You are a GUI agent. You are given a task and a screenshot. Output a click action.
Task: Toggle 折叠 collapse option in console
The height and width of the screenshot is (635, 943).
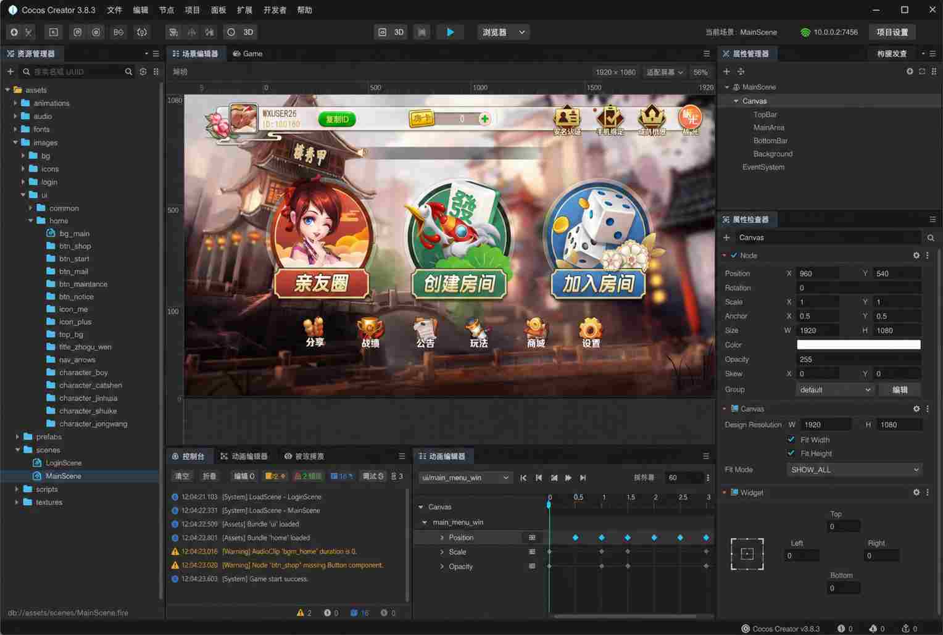(210, 476)
